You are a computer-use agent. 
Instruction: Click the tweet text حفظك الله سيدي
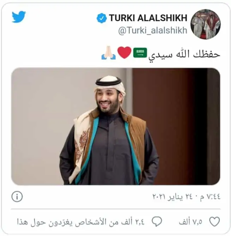pos(184,54)
